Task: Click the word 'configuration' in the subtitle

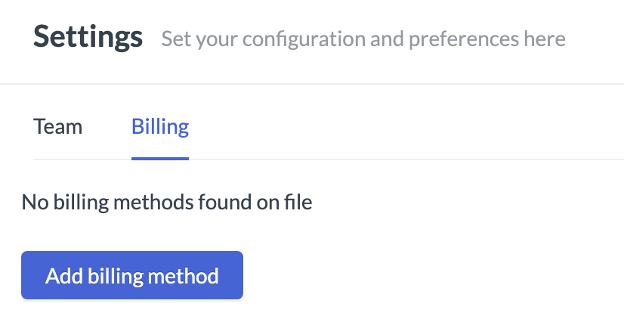Action: point(304,39)
